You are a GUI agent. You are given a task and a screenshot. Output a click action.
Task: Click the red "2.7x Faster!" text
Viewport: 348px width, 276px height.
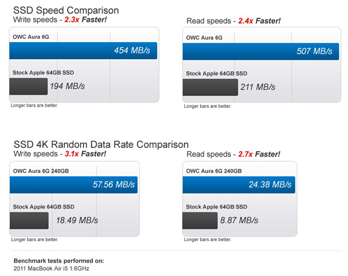click(x=259, y=154)
